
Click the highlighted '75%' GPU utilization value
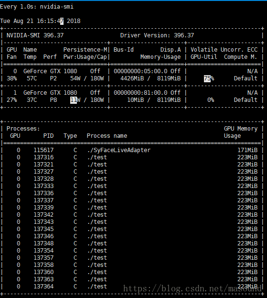point(209,78)
